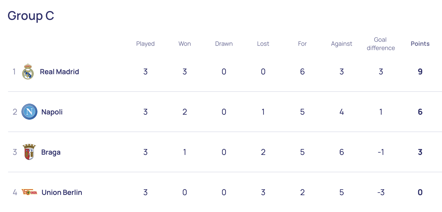Image resolution: width=442 pixels, height=212 pixels.
Task: Click the Real Madrid club crest
Action: coord(28,72)
